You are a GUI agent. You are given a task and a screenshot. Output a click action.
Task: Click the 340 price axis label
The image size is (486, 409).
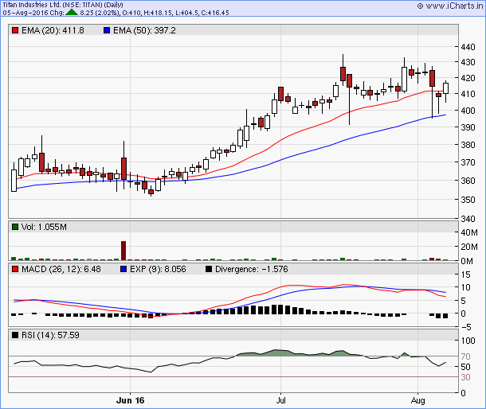(468, 219)
